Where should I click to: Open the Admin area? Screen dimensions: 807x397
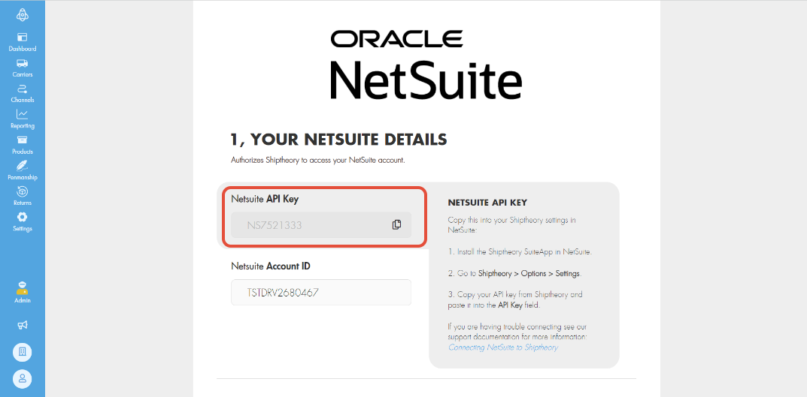click(23, 293)
